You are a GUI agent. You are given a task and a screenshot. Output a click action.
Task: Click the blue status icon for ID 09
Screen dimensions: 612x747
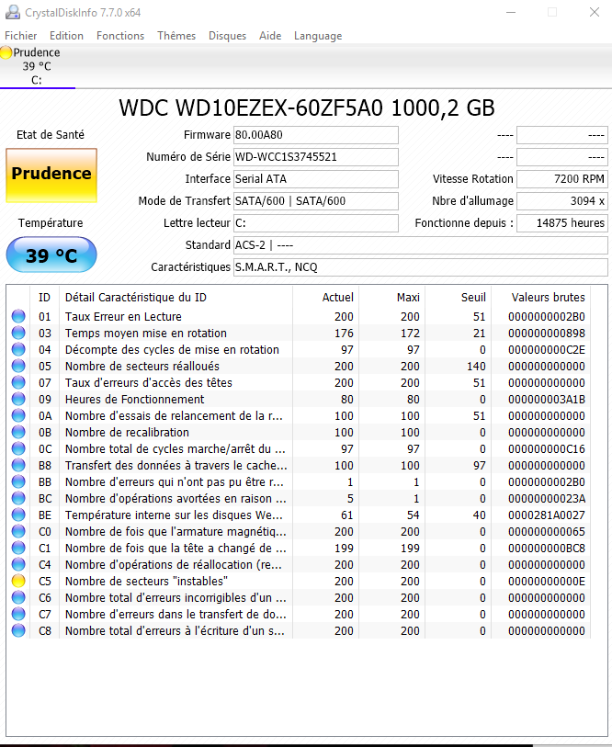[x=18, y=399]
